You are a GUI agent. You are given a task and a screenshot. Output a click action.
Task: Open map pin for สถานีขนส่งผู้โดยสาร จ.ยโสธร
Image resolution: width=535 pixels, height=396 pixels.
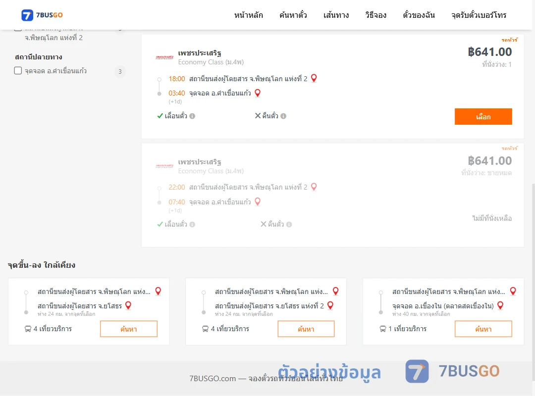(128, 305)
